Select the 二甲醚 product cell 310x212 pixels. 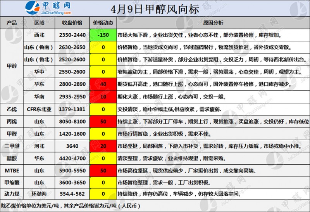[12, 146]
